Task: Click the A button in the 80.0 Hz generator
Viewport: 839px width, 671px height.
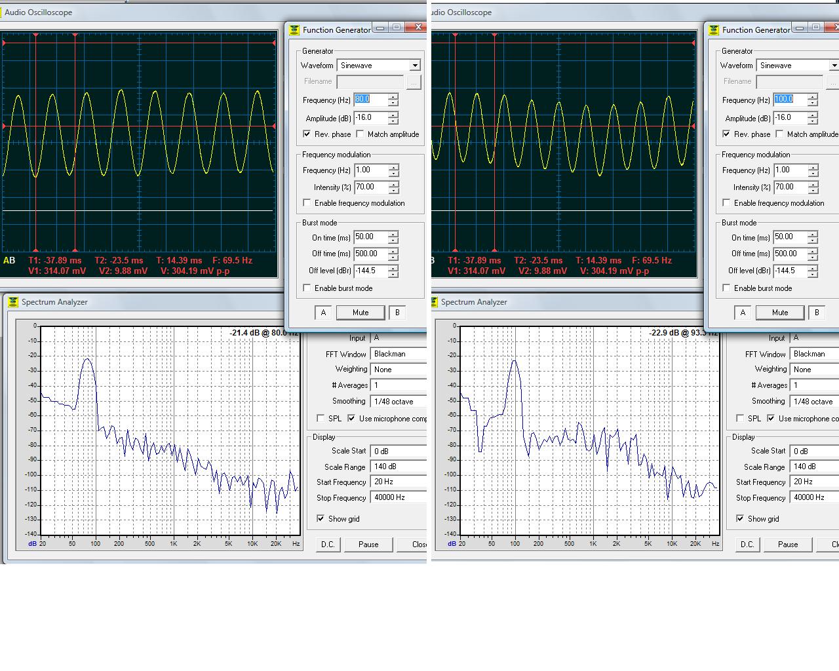Action: click(x=323, y=313)
